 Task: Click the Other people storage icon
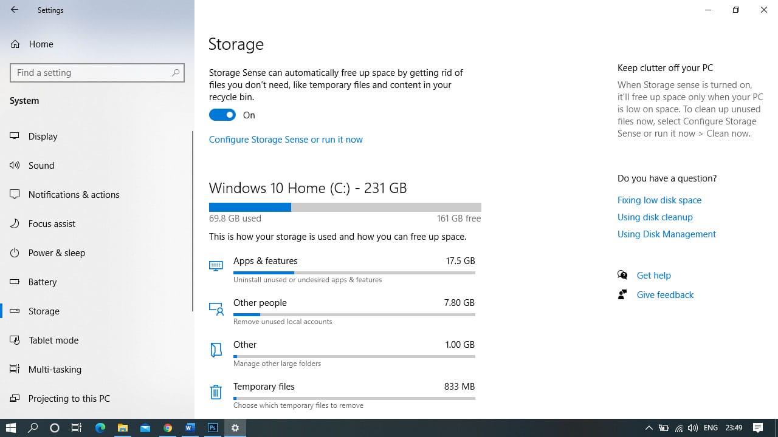[x=216, y=308]
